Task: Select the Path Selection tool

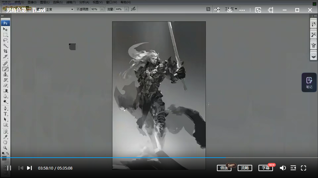Action: tap(5, 119)
